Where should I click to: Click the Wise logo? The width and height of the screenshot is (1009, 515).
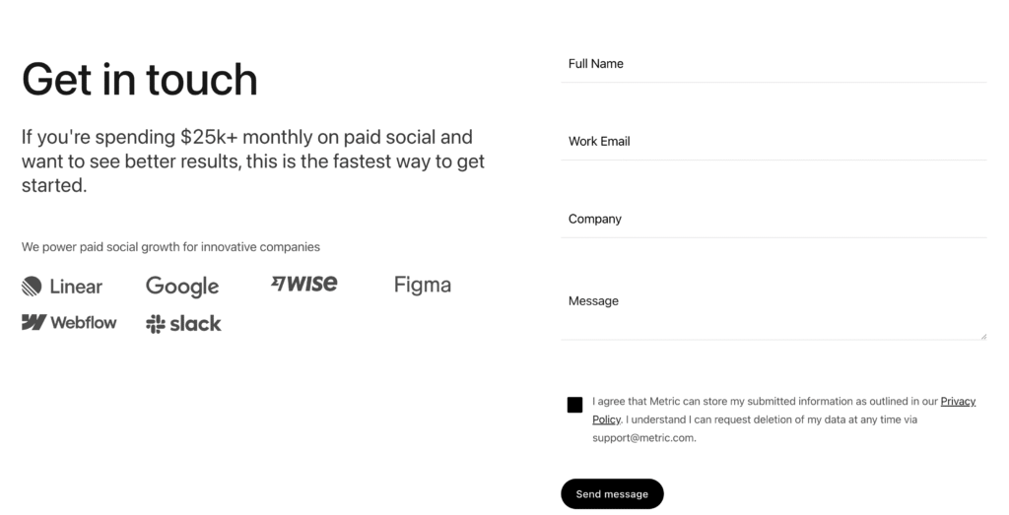pos(303,284)
